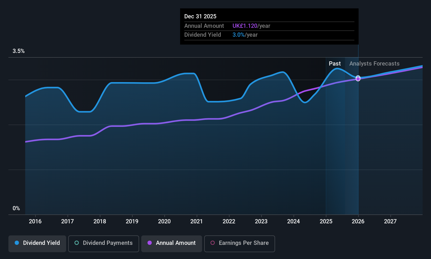The image size is (431, 259).
Task: Click the 0% y-axis label
Action: click(16, 208)
